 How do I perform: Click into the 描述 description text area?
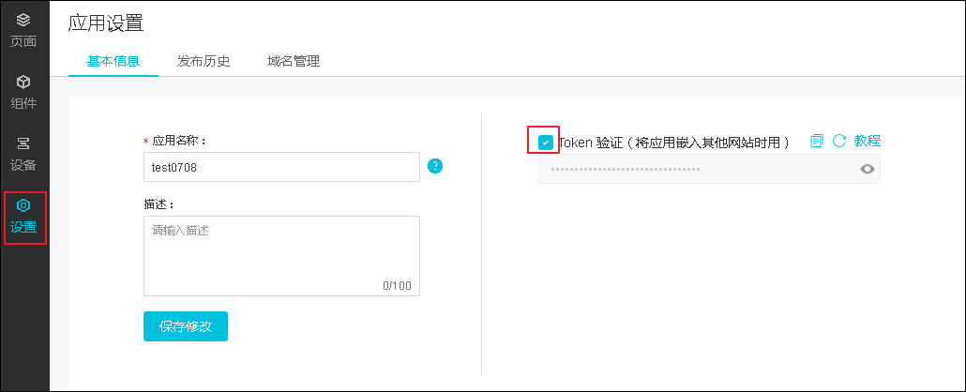coord(281,256)
